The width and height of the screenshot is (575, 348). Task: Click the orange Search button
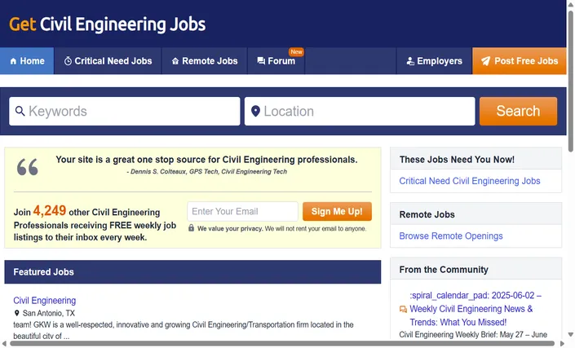(x=518, y=111)
